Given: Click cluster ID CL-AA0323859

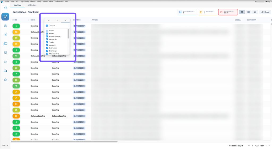Looking at the screenshot, I should (x=79, y=98).
